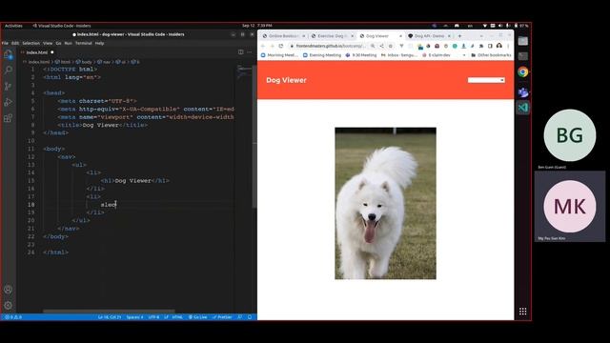Screen dimensions: 610x343
Task: Open the Accounts menu in activity bar
Action: click(x=8, y=290)
